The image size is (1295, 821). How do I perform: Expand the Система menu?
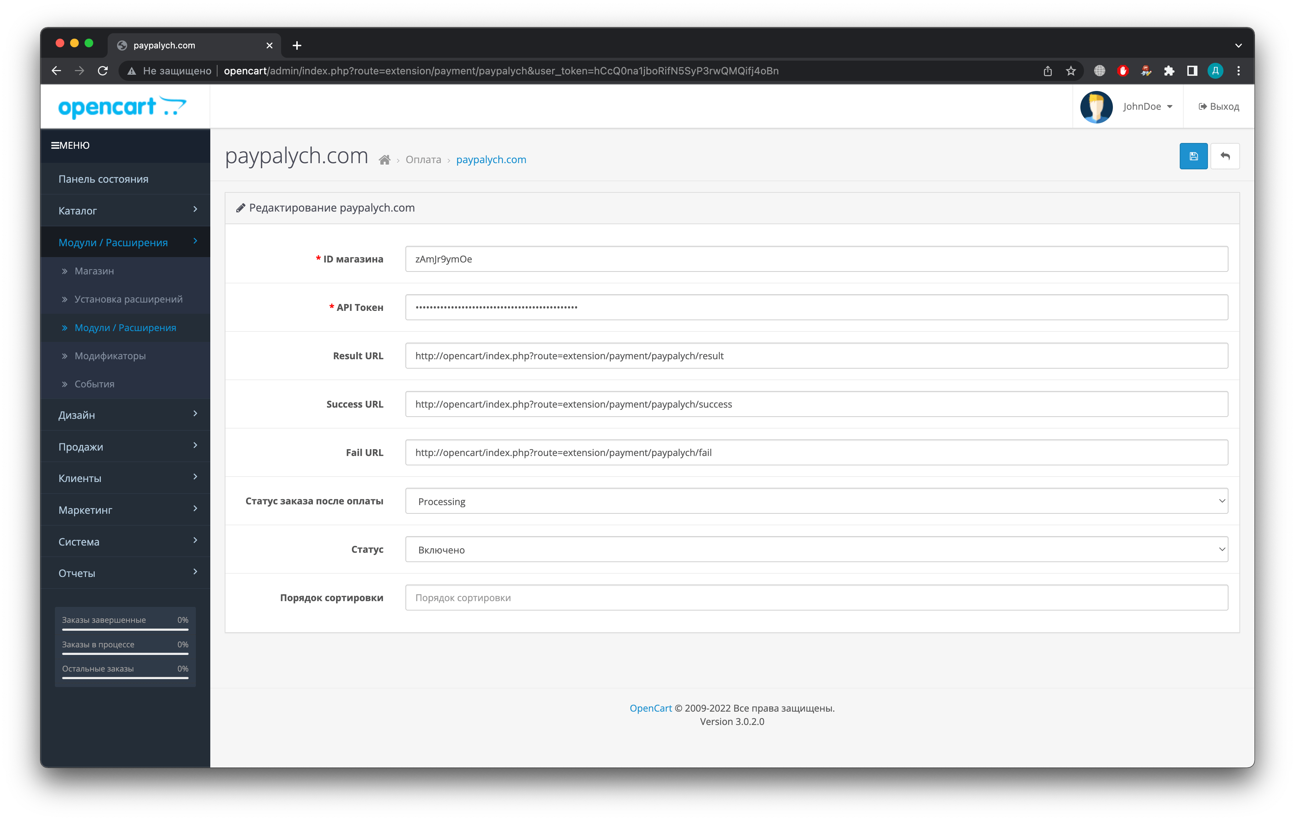(125, 541)
